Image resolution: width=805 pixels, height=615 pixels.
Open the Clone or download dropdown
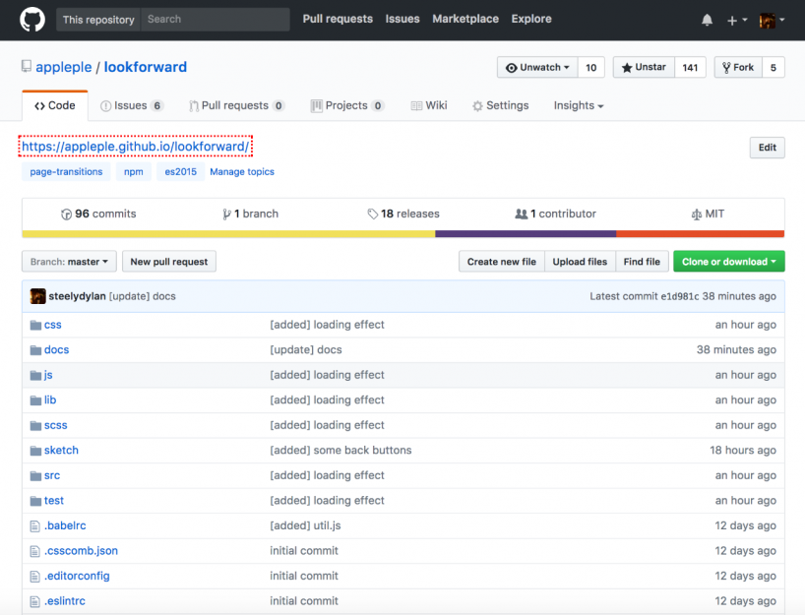point(728,262)
